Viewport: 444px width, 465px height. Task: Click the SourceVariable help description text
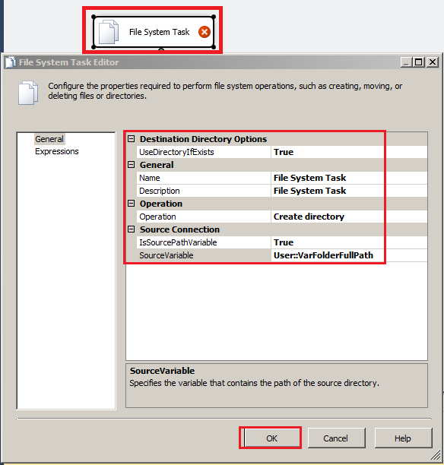(255, 383)
